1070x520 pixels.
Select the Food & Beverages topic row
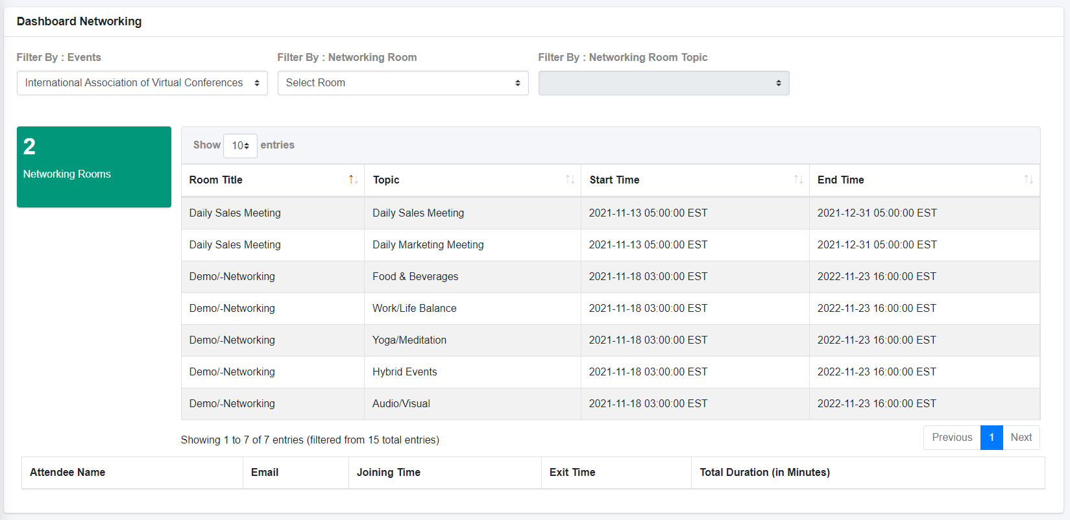[611, 277]
